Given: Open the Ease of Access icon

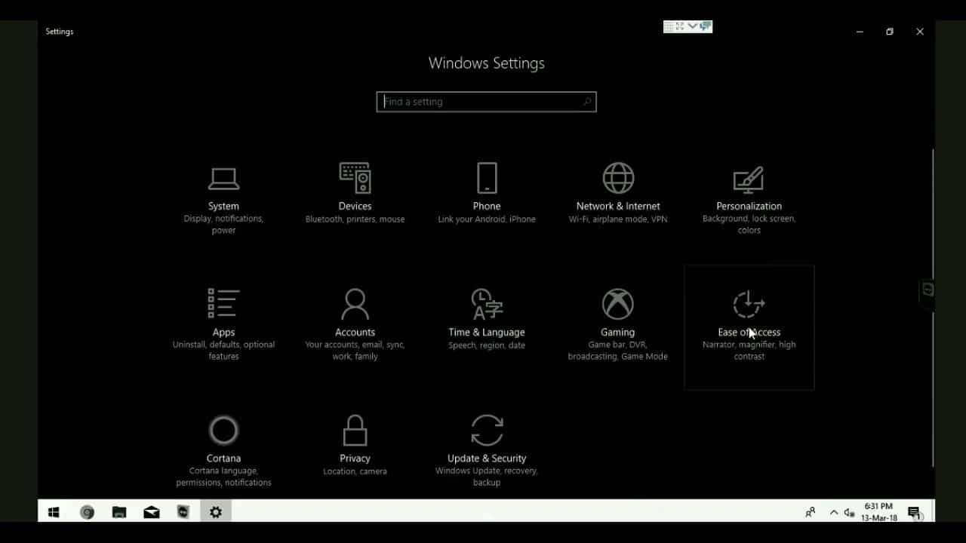Looking at the screenshot, I should click(749, 304).
